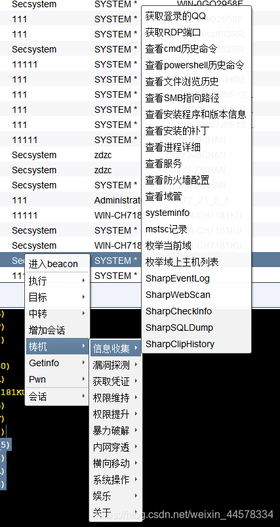Select 获取RDP端口 option
The width and height of the screenshot is (280, 527).
click(197, 32)
